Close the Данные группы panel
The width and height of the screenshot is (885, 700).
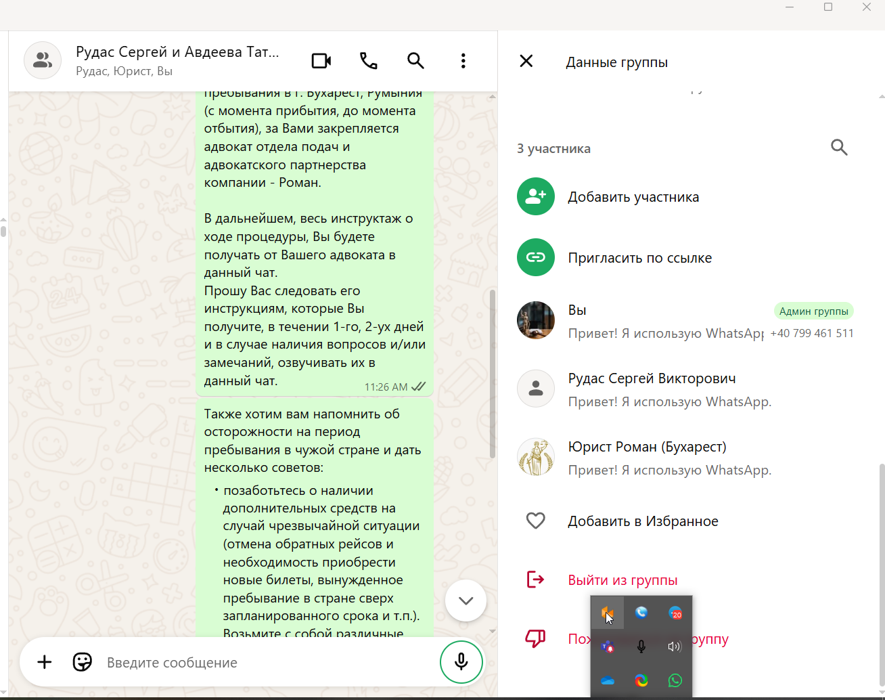click(526, 62)
